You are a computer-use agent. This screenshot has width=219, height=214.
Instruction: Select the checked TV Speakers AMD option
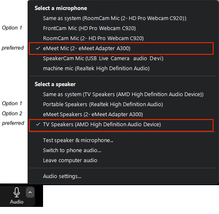121,125
